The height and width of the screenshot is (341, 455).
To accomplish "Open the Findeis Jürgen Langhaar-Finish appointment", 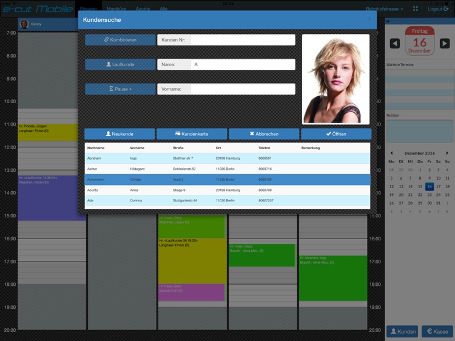I will pyautogui.click(x=48, y=132).
